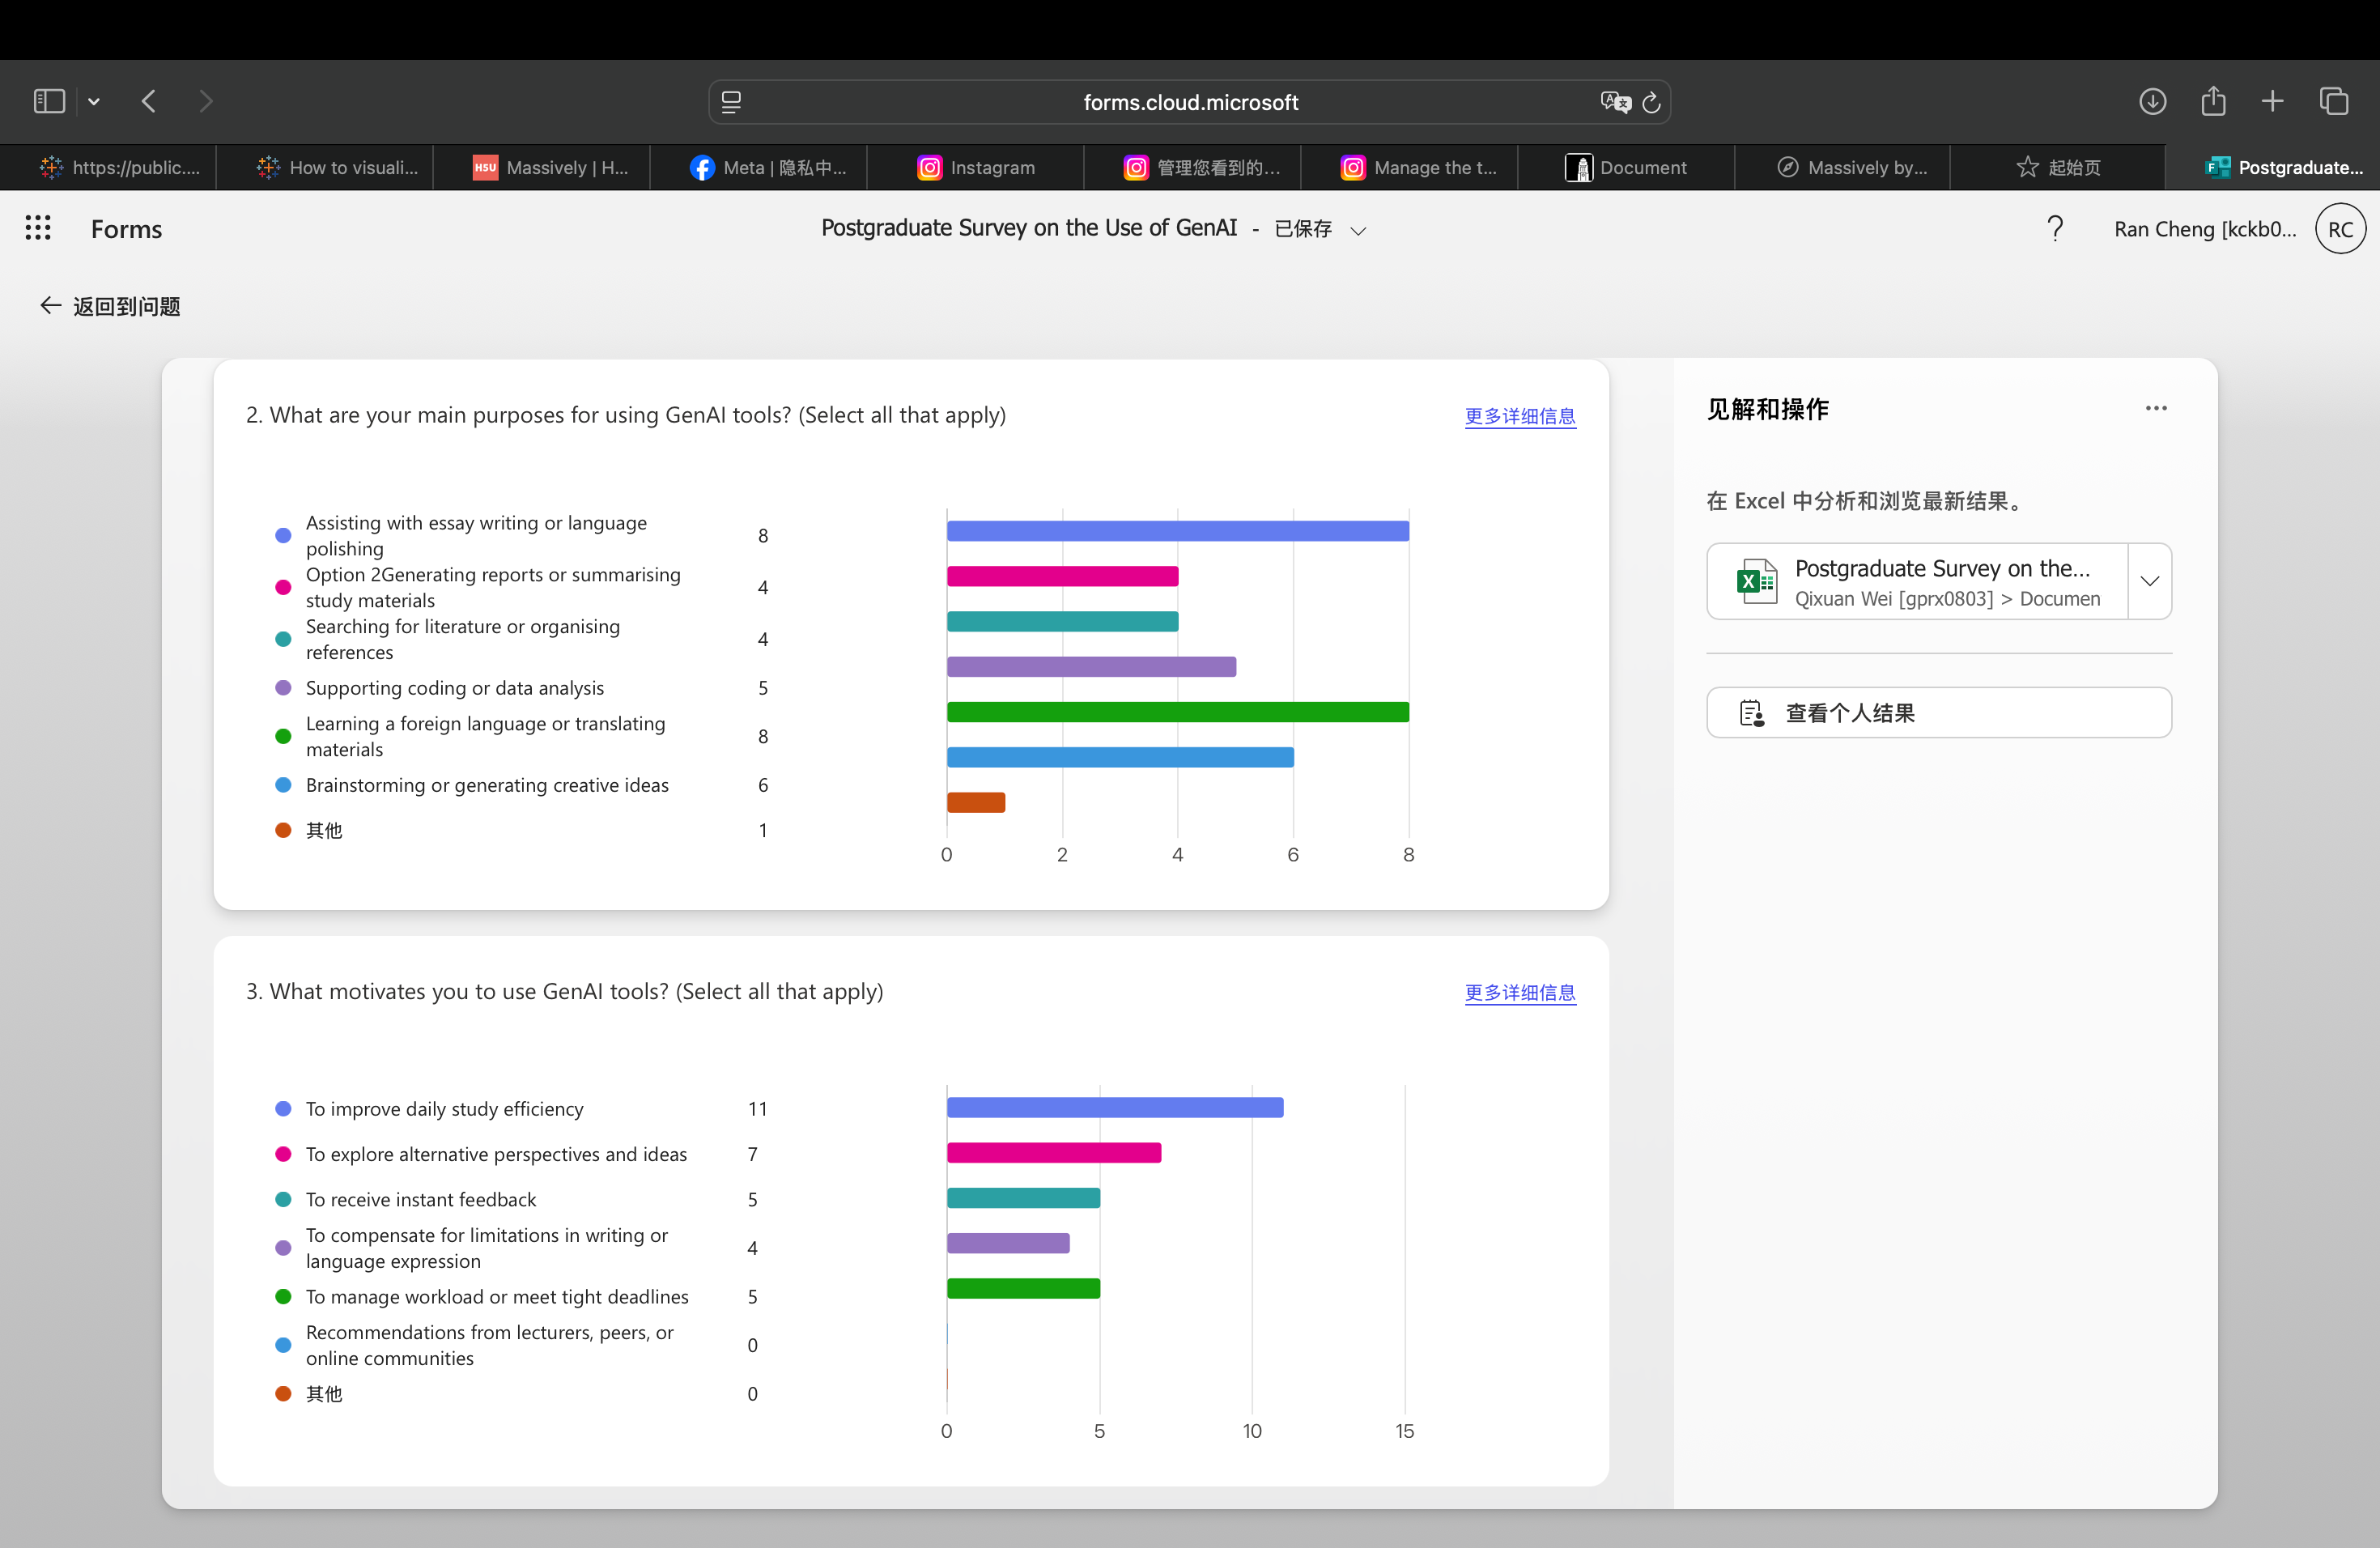Viewport: 2380px width, 1548px height.
Task: Click the blue essay writing bar
Action: [x=1177, y=531]
